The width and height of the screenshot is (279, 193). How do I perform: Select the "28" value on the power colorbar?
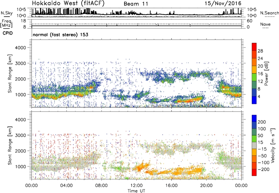(260, 51)
